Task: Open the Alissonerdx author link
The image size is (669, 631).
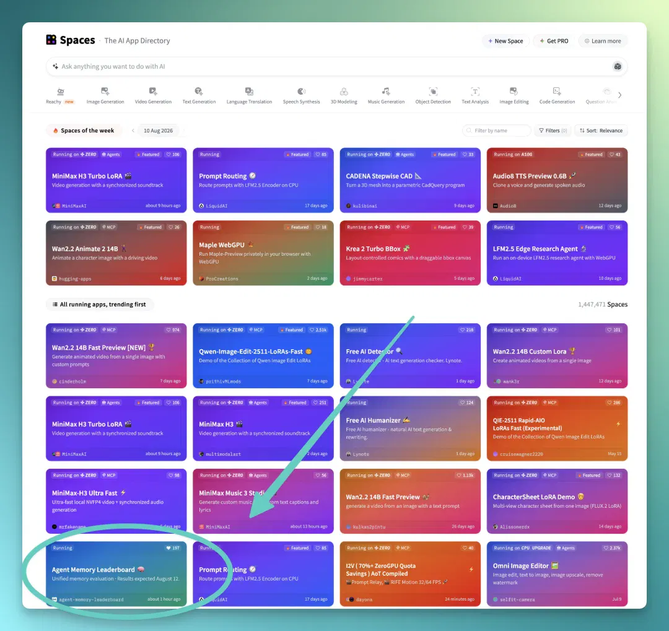Action: 511,527
